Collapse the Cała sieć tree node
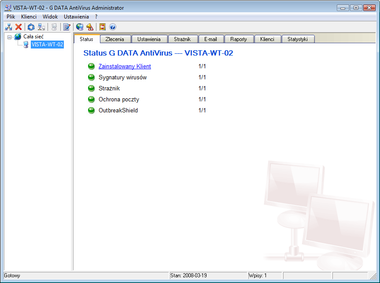The width and height of the screenshot is (380, 283). pos(9,37)
